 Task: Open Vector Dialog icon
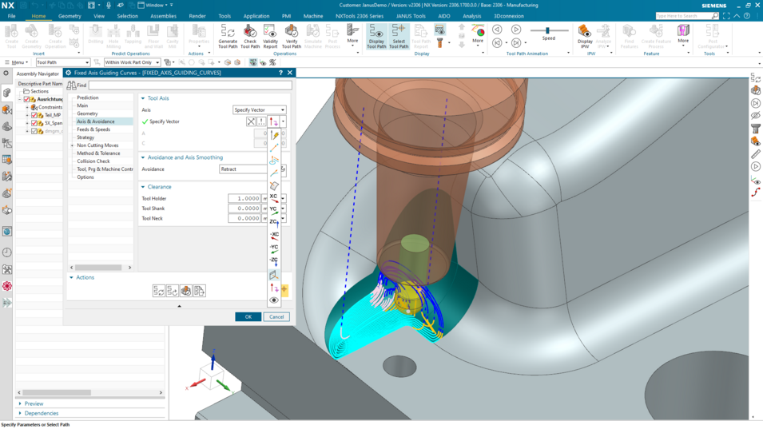coord(261,121)
